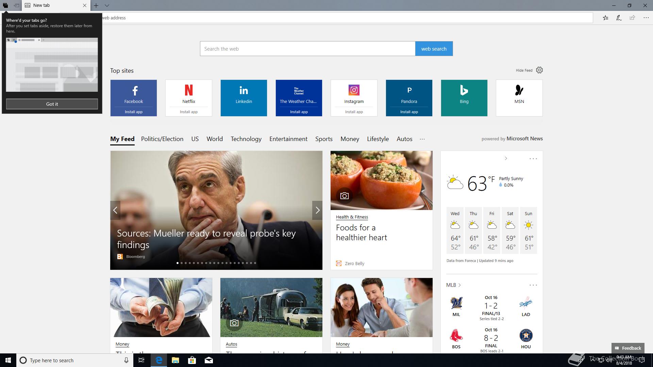This screenshot has width=653, height=367.
Task: Dismiss tip with Got it button
Action: pyautogui.click(x=52, y=104)
